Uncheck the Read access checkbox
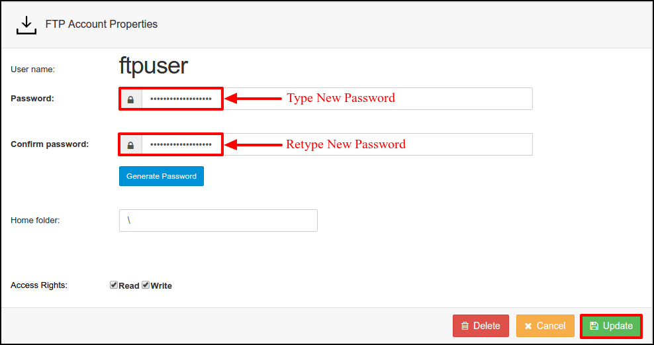Image resolution: width=654 pixels, height=345 pixels. 114,285
